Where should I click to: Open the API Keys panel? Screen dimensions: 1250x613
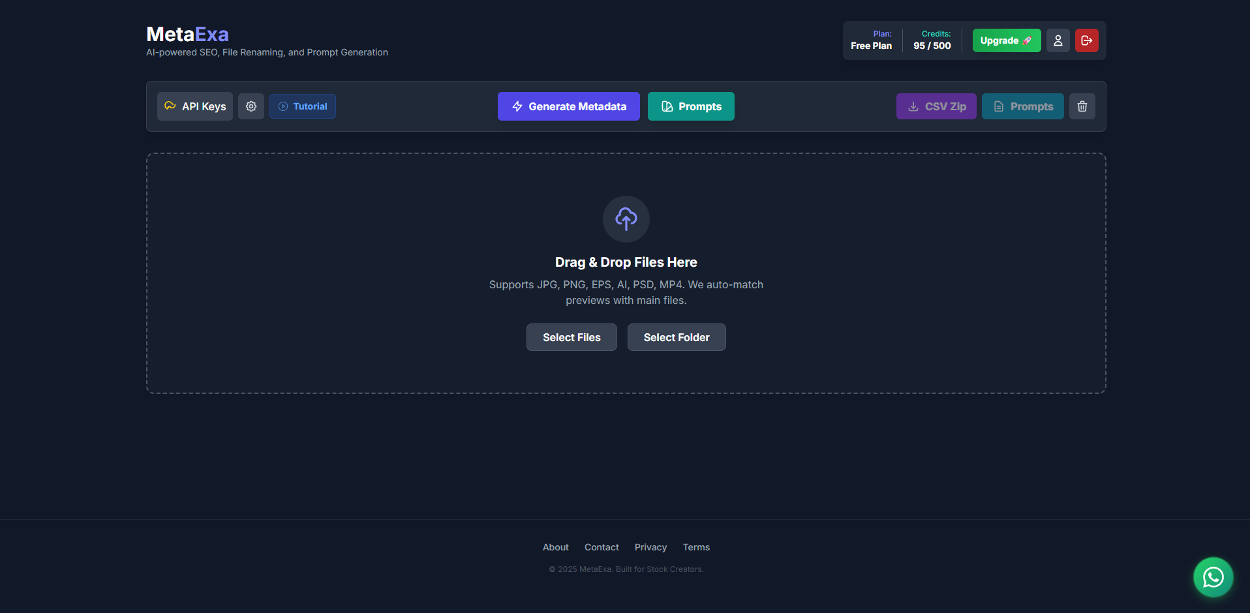pyautogui.click(x=194, y=106)
